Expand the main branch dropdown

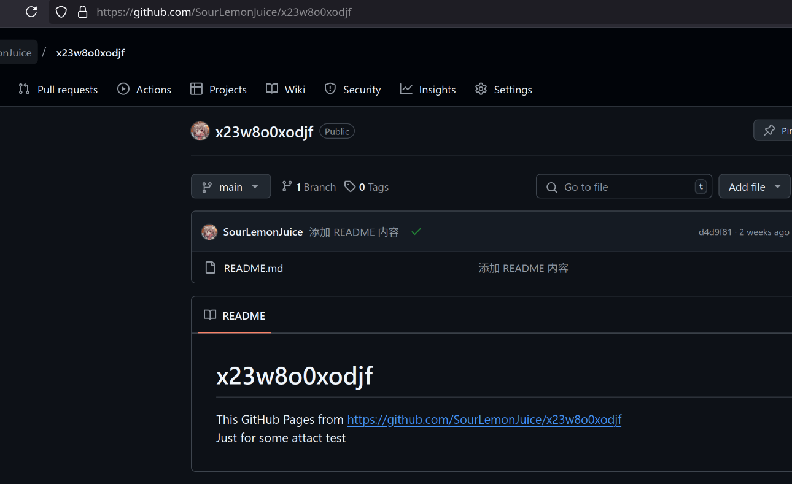[231, 186]
